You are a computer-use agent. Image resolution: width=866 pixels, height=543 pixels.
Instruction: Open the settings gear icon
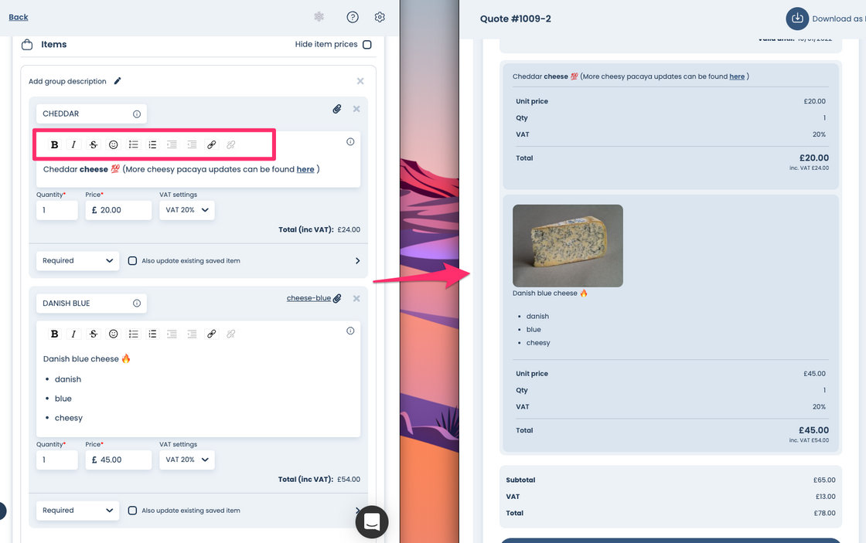pyautogui.click(x=380, y=17)
